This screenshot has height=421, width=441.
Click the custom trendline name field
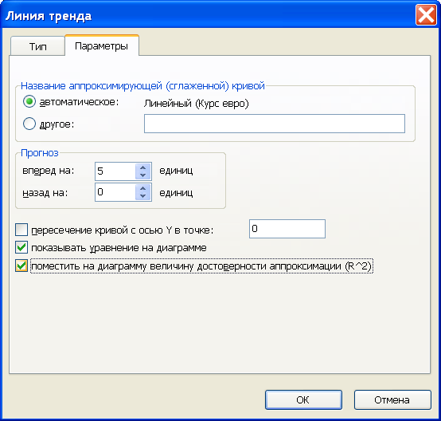click(275, 124)
